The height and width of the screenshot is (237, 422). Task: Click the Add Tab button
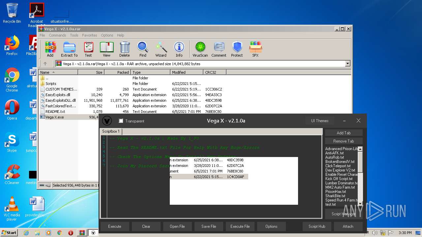[x=344, y=133]
